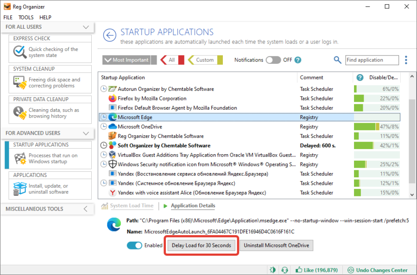
Task: Click the Autorun Organizer app icon
Action: [x=113, y=89]
